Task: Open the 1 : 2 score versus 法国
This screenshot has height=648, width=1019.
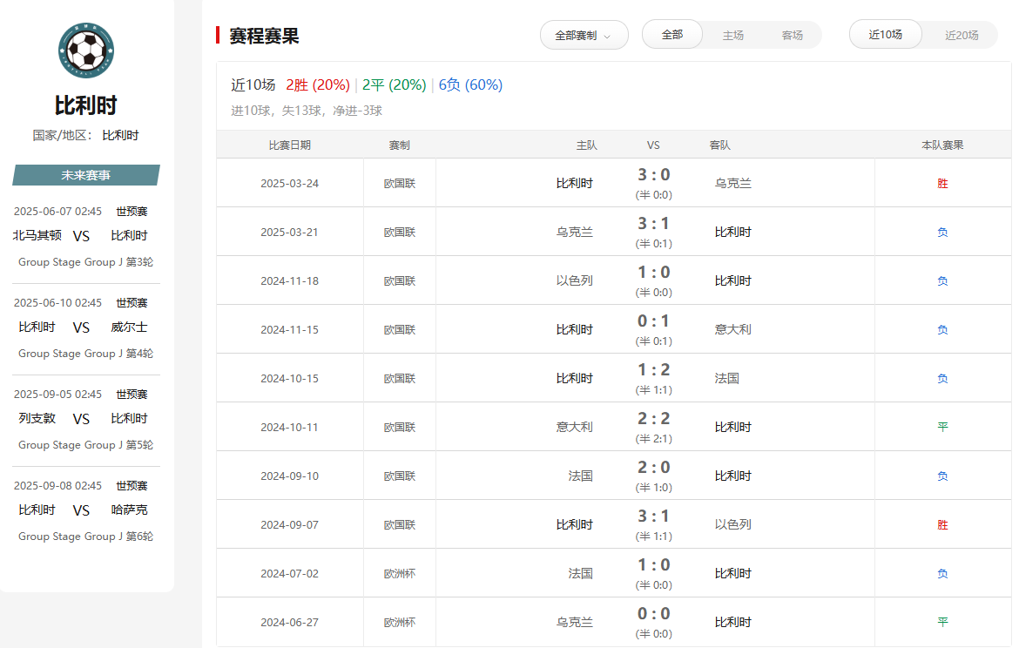Action: coord(653,370)
